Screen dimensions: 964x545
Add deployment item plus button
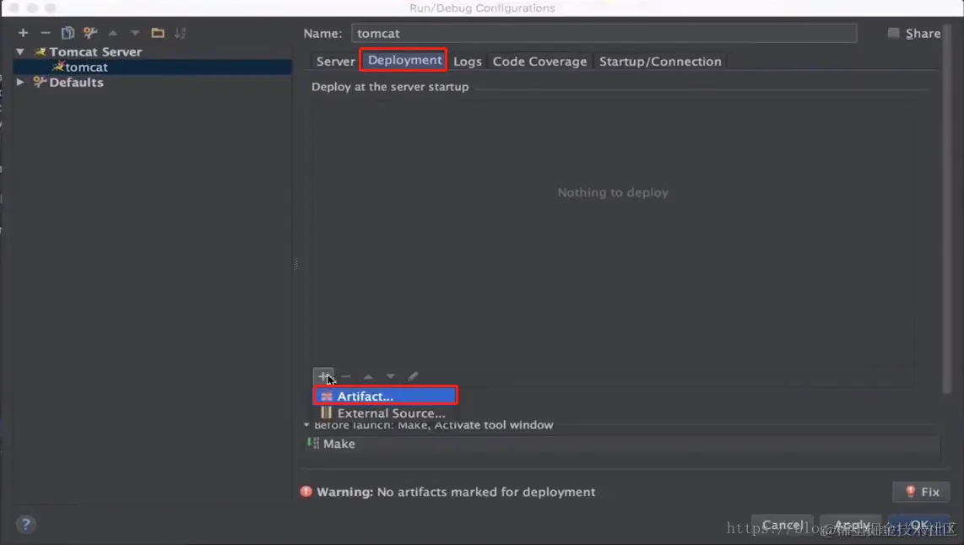click(x=323, y=376)
